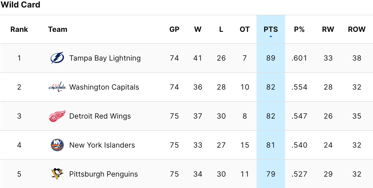Click the Pittsburgh Penguins logo
This screenshot has width=373, height=188.
click(x=57, y=174)
